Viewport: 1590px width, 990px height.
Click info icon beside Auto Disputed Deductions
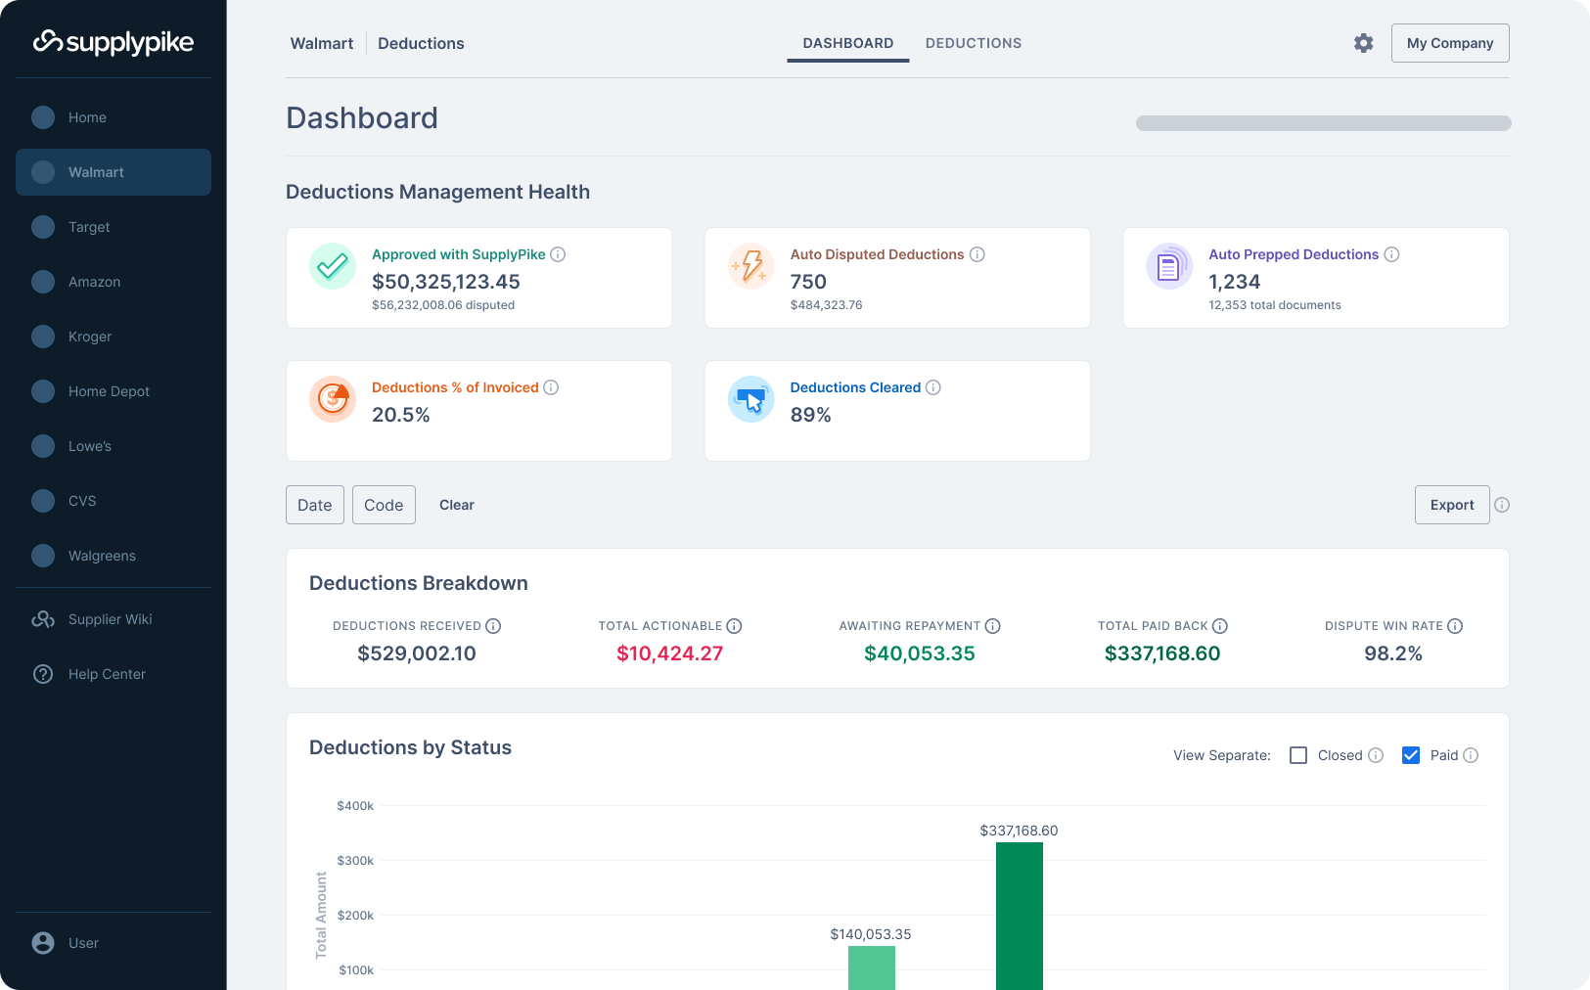point(977,254)
